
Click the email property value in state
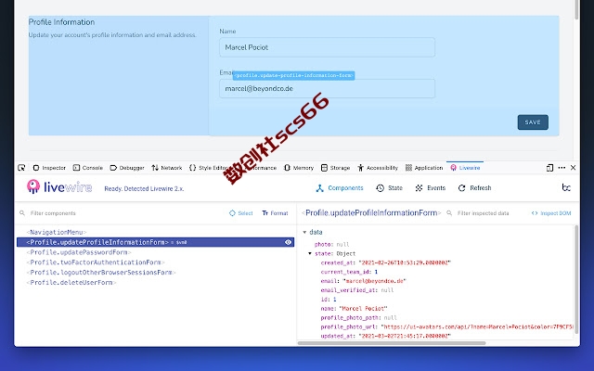[x=374, y=281]
